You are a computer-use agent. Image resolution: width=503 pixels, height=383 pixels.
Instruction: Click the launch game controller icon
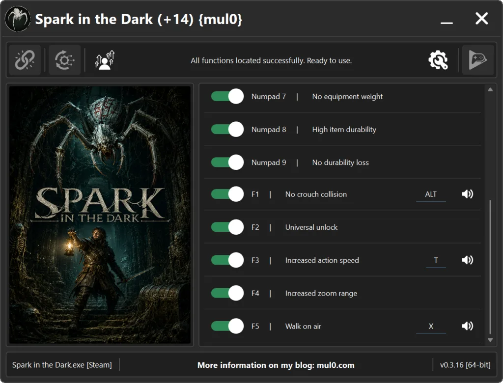(477, 60)
